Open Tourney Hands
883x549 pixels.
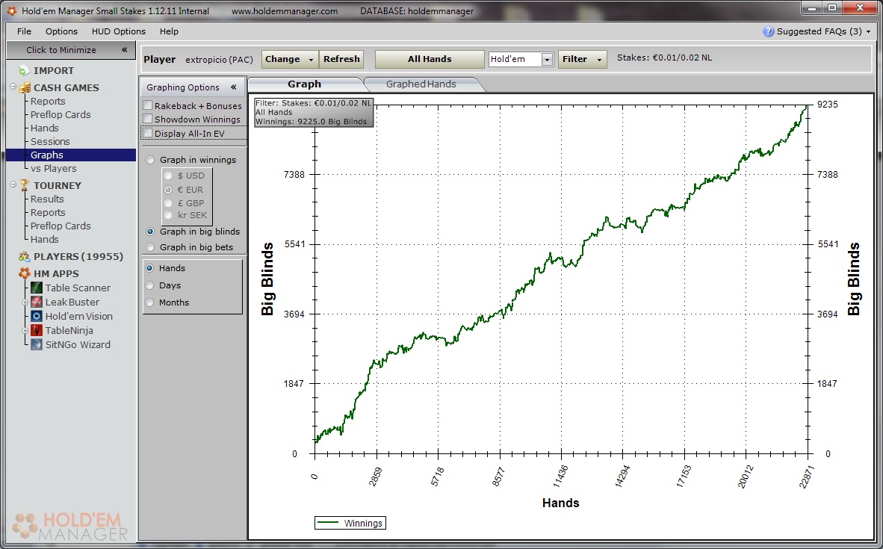click(45, 240)
